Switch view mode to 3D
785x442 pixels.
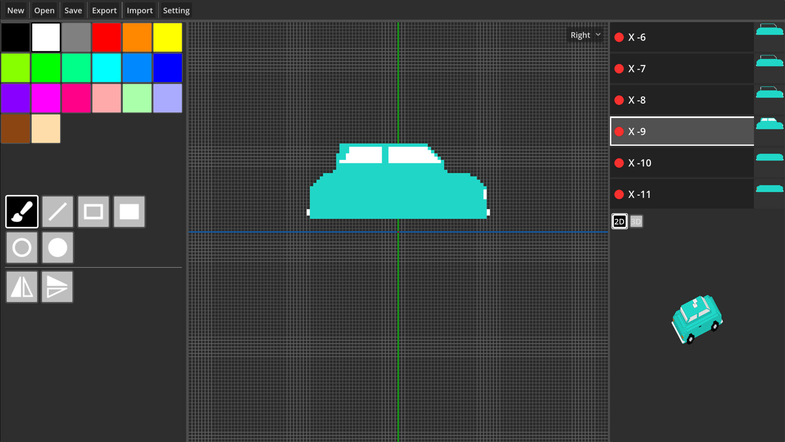tap(636, 221)
